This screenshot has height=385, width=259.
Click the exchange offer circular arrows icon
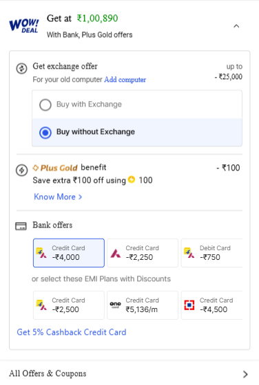[x=21, y=69]
